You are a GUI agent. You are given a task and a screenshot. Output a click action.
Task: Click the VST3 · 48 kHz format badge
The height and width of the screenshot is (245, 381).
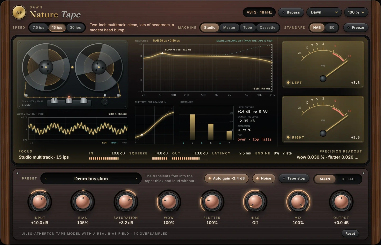click(259, 12)
